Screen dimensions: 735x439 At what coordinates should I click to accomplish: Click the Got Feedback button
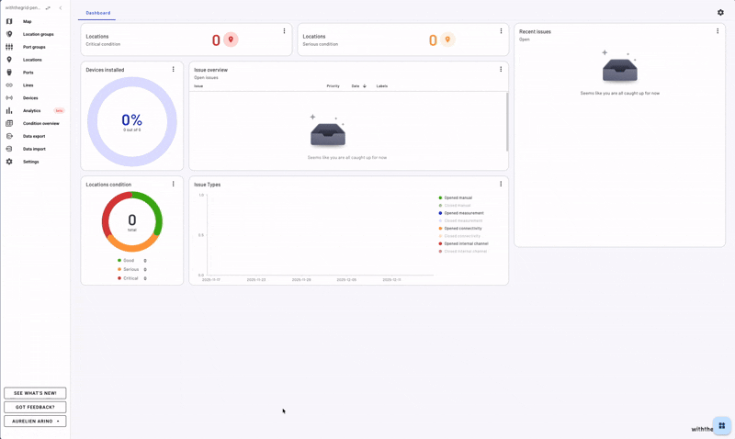point(35,407)
